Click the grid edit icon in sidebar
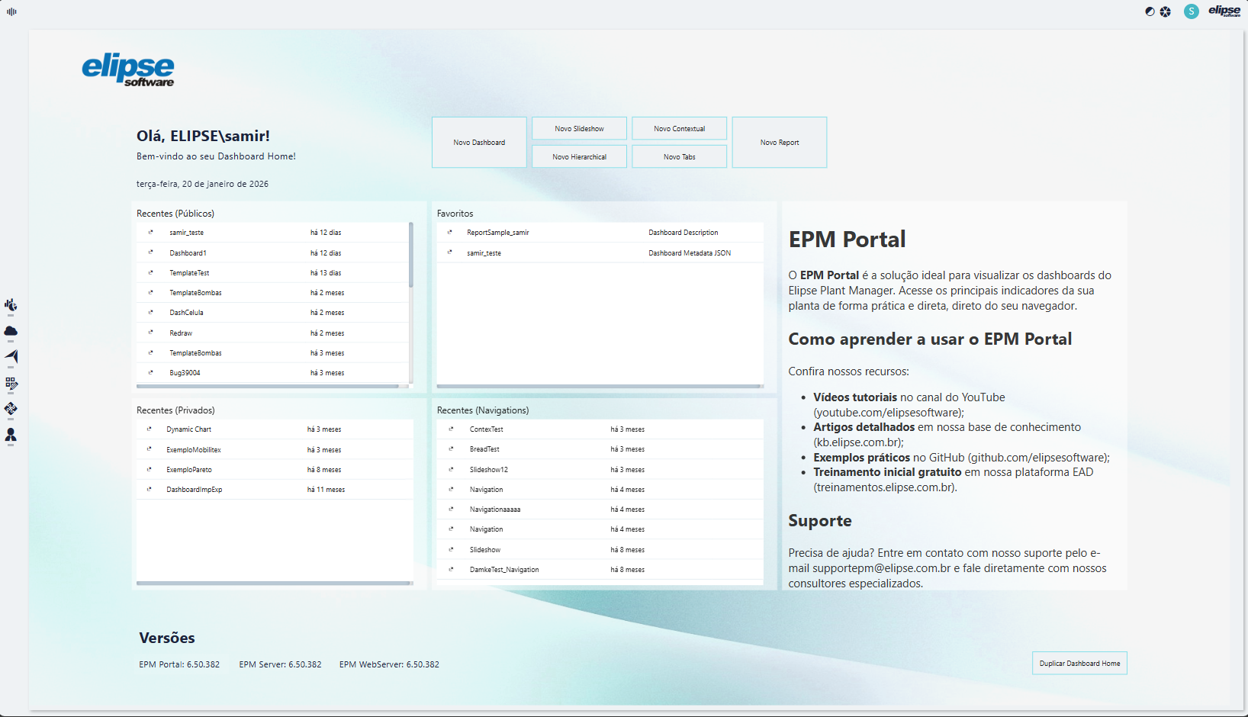Image resolution: width=1248 pixels, height=717 pixels. tap(11, 383)
